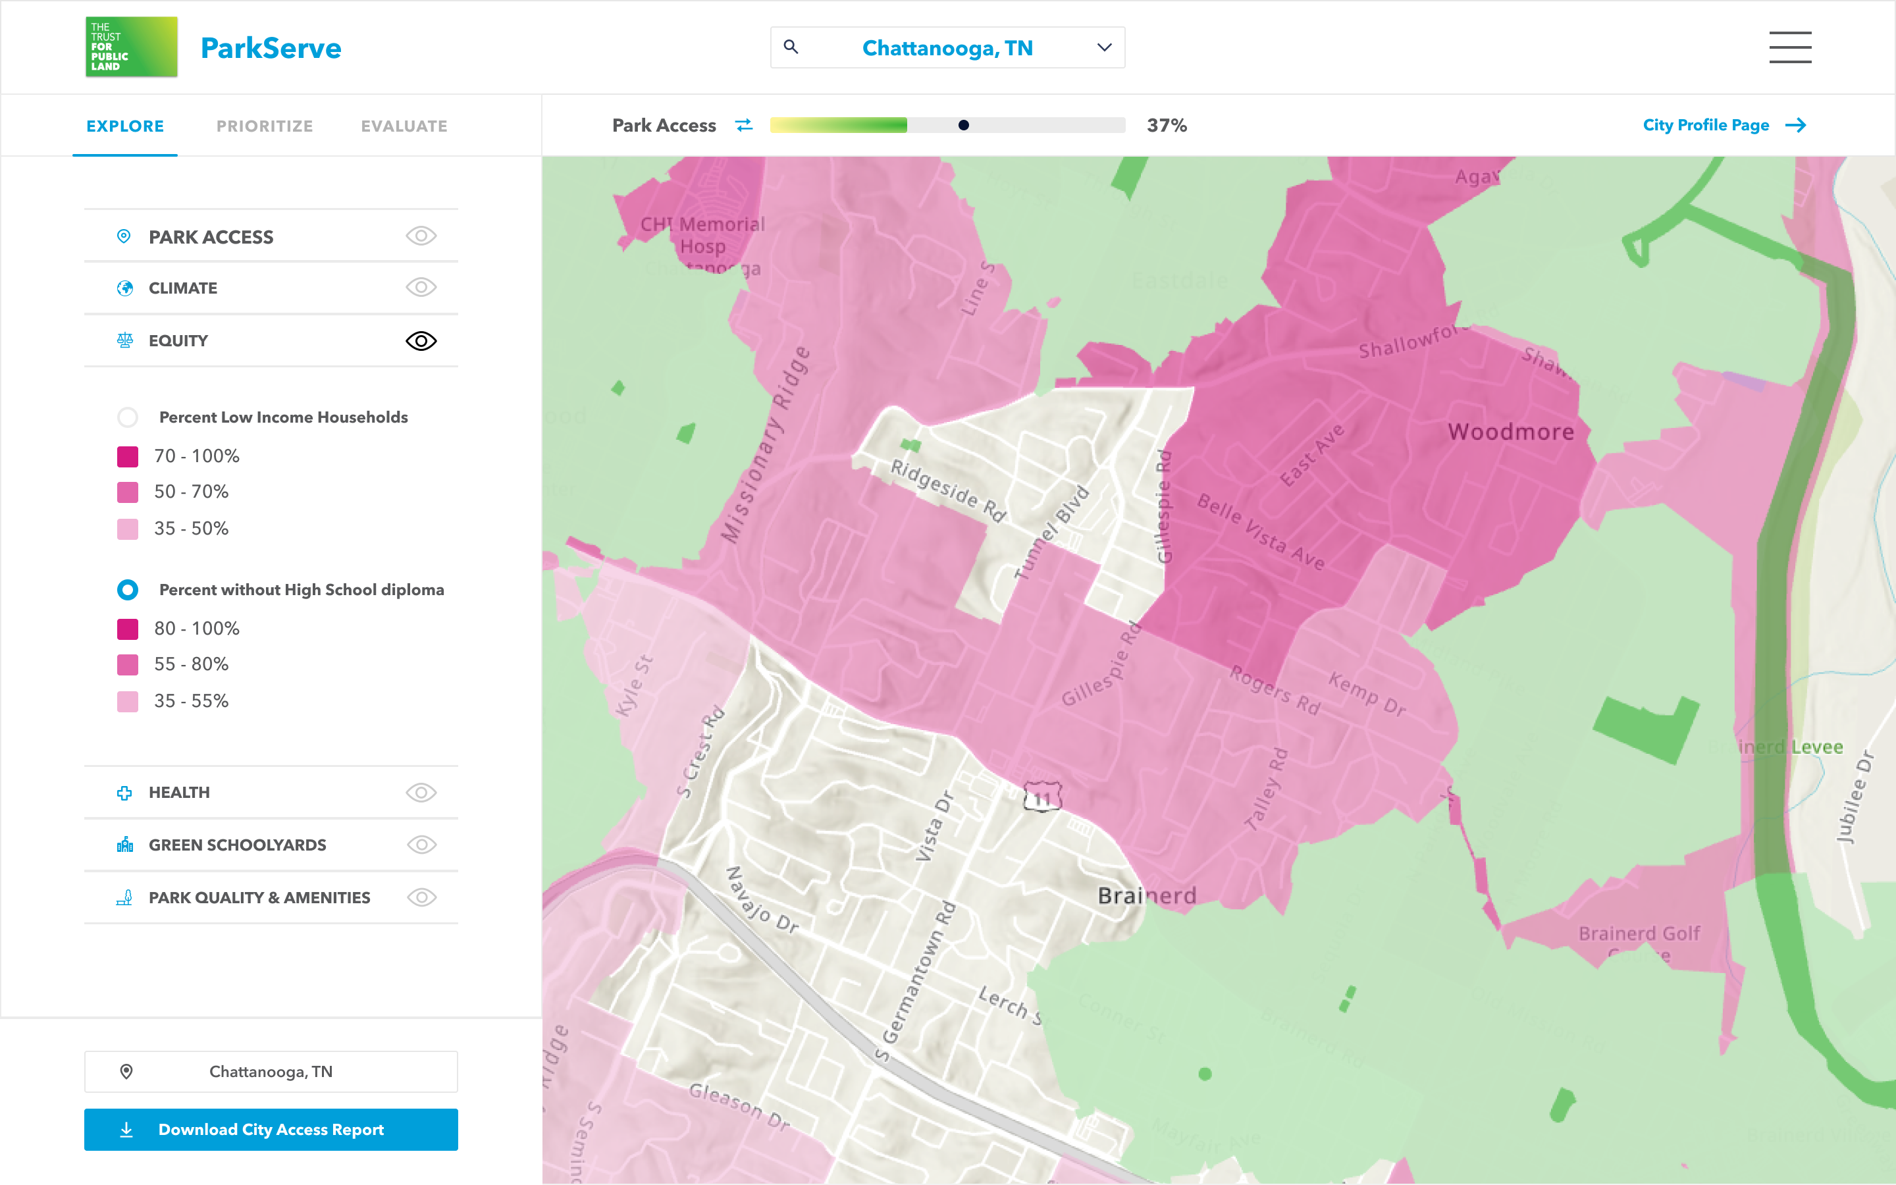Show the Climate layer using its eye toggle
The image size is (1896, 1185).
[421, 288]
